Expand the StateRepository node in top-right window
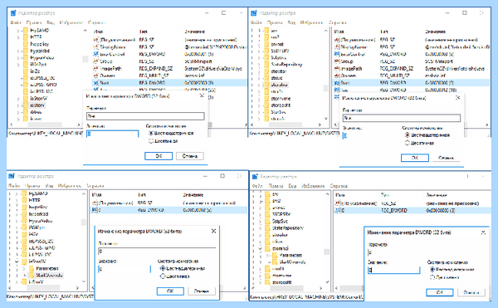 (x=259, y=65)
